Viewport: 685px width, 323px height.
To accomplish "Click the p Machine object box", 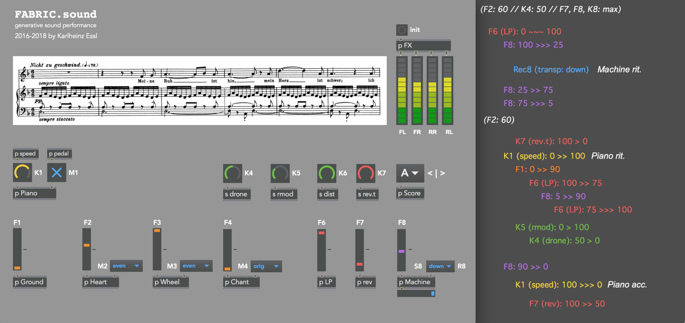I will tap(416, 282).
